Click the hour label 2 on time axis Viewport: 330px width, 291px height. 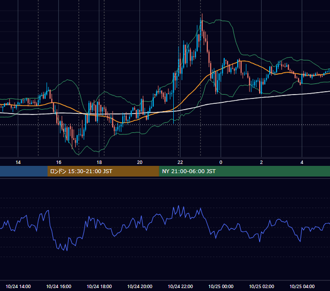tap(262, 162)
